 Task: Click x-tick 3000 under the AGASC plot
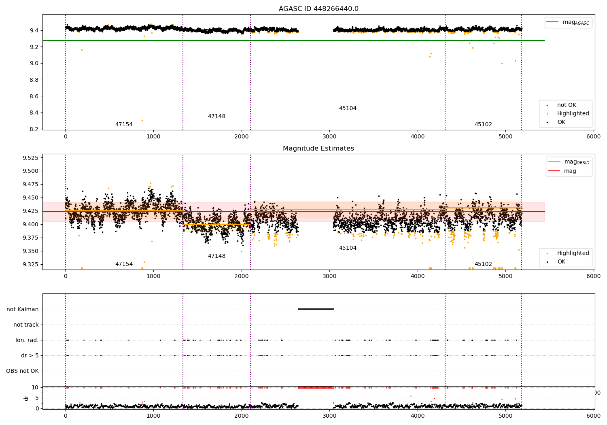click(329, 137)
